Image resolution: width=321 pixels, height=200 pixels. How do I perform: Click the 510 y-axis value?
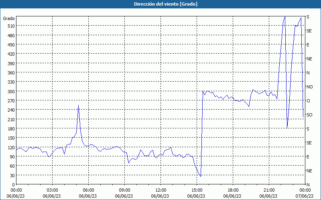[x=11, y=26]
